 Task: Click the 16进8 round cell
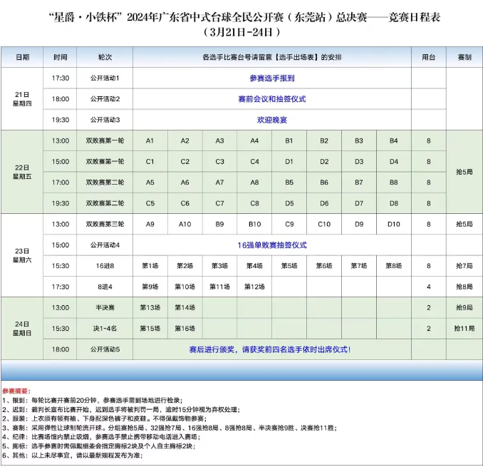tap(105, 266)
